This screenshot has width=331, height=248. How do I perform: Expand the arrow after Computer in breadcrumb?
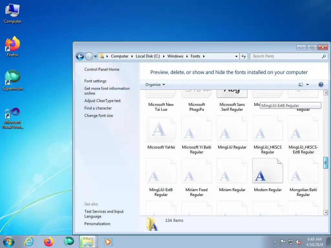point(132,56)
